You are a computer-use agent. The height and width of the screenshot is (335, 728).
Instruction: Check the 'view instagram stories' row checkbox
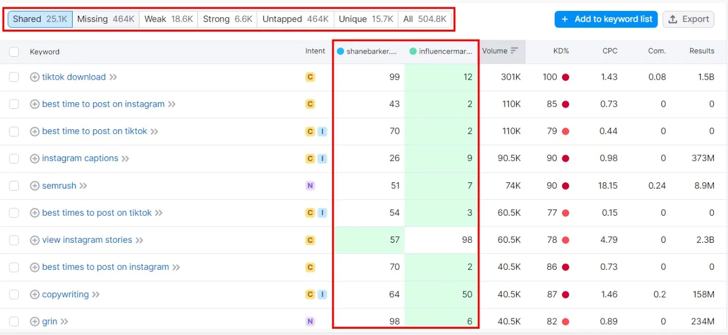pos(14,240)
